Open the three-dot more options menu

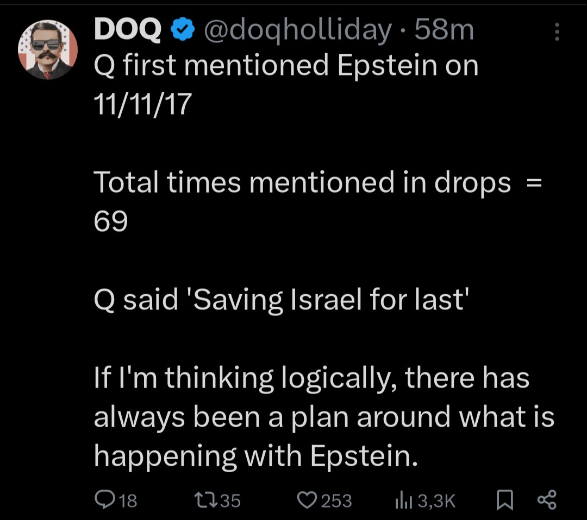coord(557,33)
